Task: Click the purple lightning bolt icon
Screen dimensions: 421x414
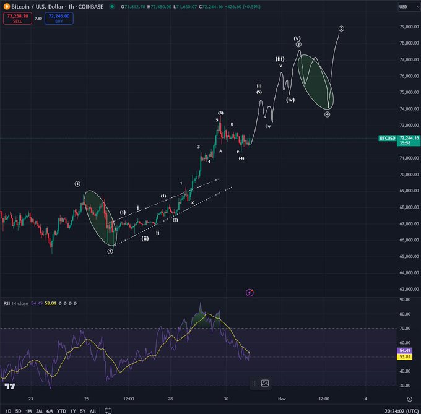Action: pyautogui.click(x=250, y=293)
